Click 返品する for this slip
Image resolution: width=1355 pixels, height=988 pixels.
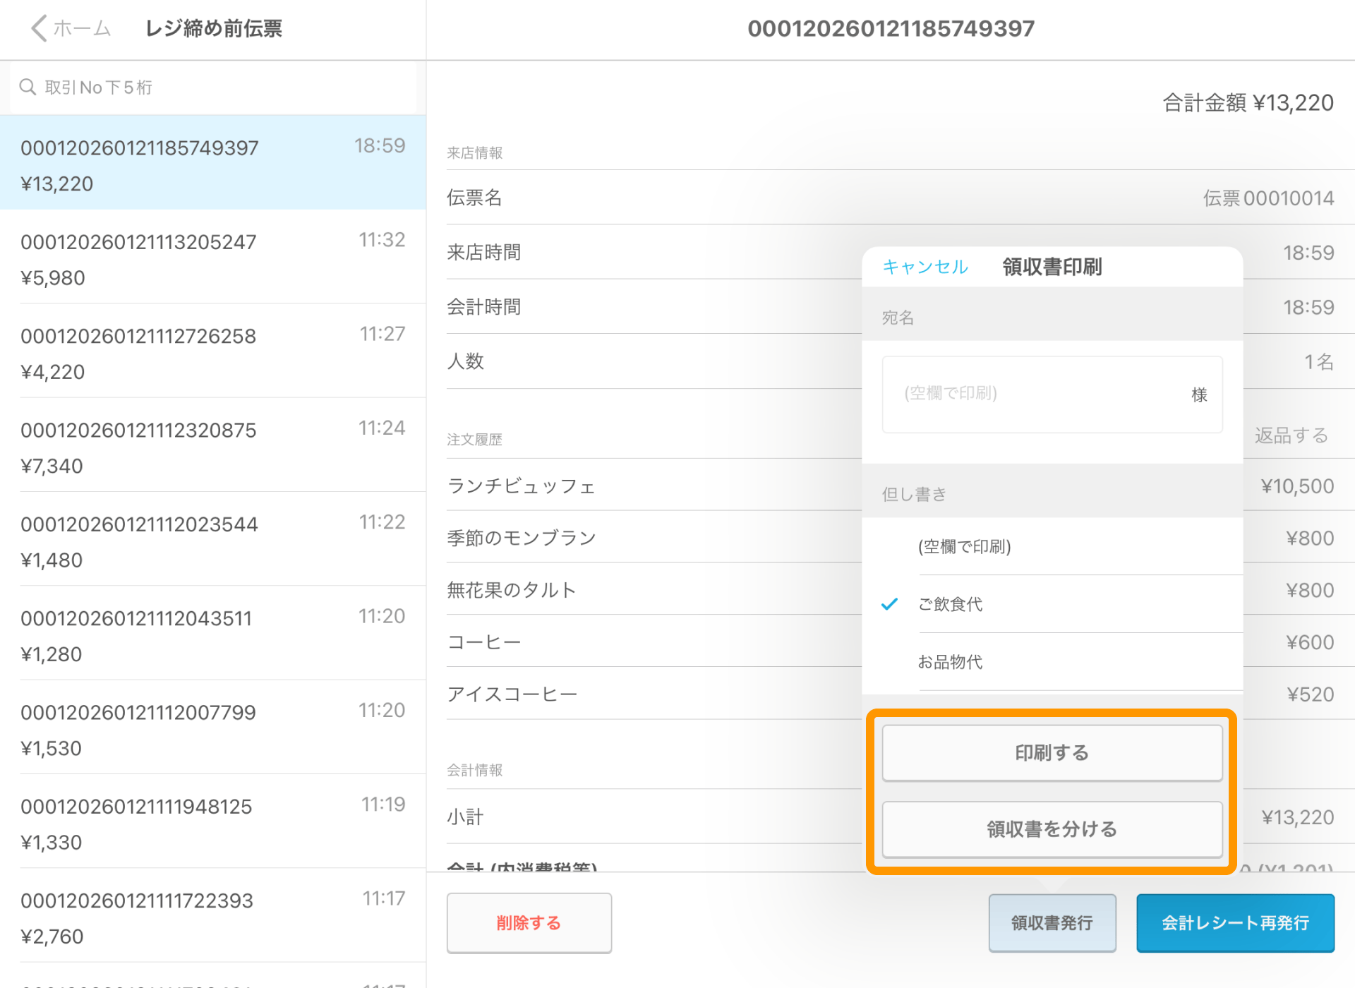tap(1291, 435)
